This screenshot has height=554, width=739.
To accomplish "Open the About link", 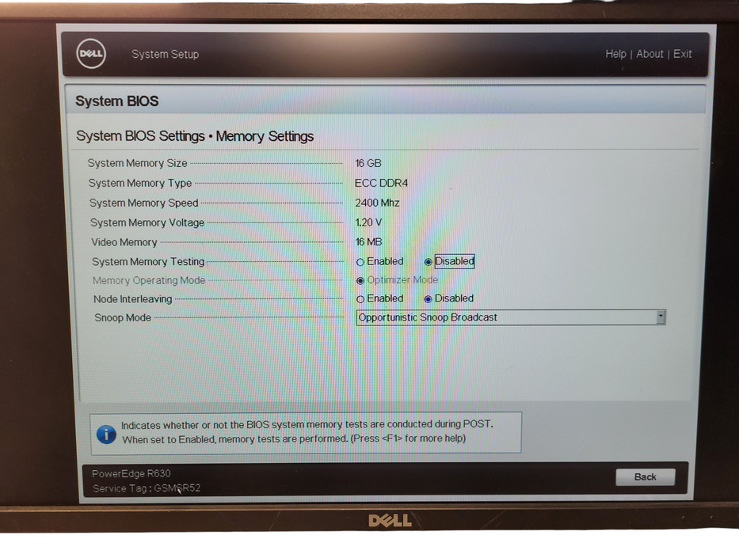I will click(649, 54).
